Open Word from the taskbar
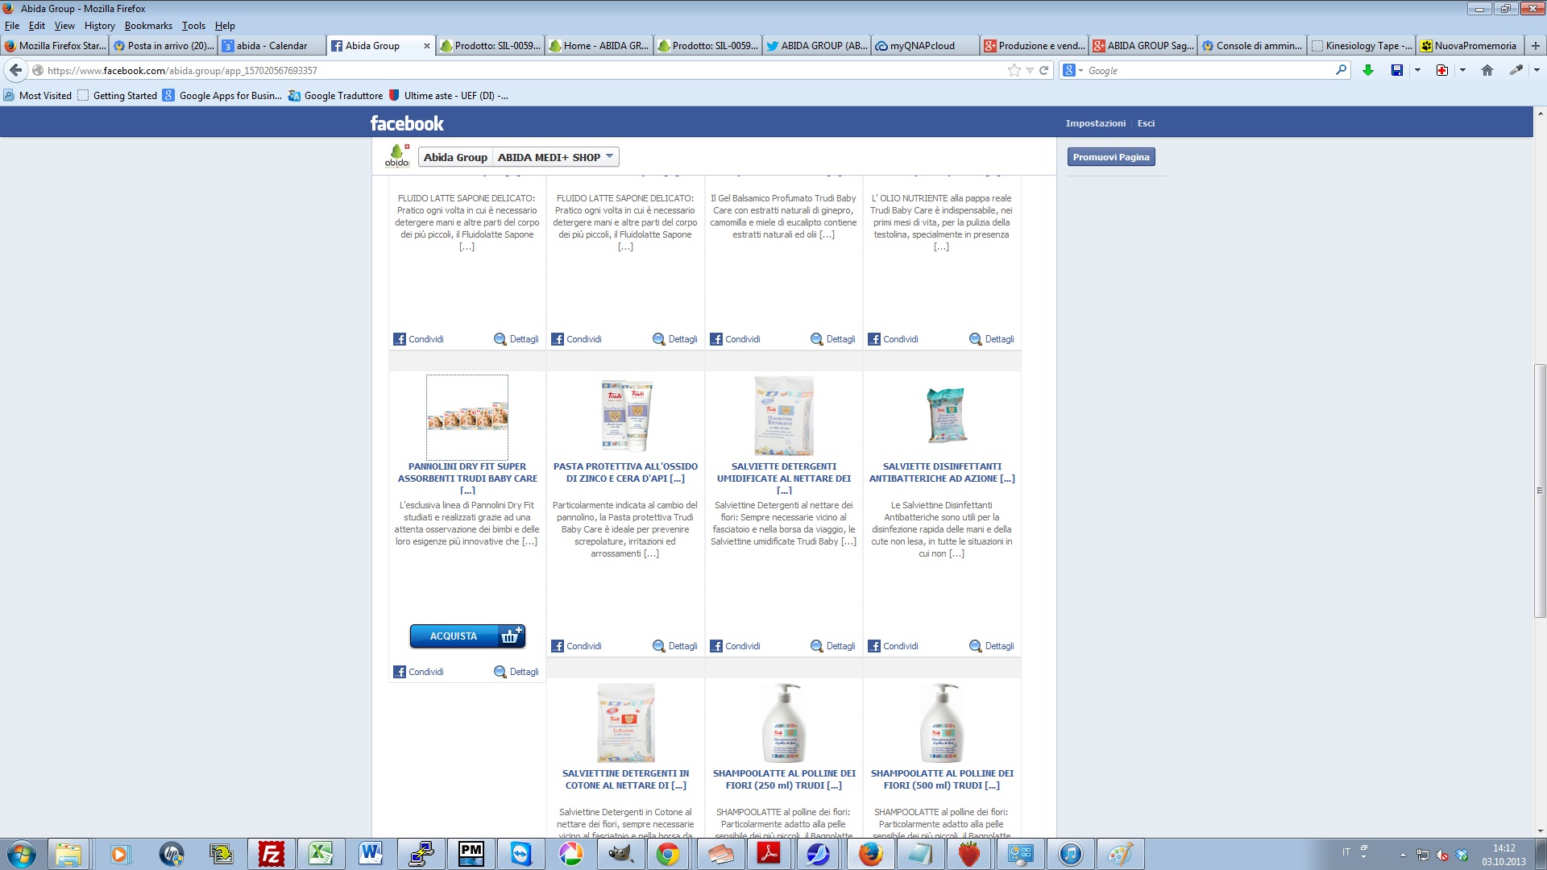 click(x=371, y=854)
